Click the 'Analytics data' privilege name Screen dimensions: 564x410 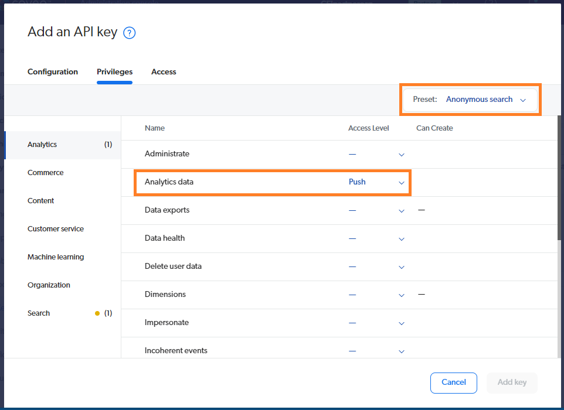169,182
